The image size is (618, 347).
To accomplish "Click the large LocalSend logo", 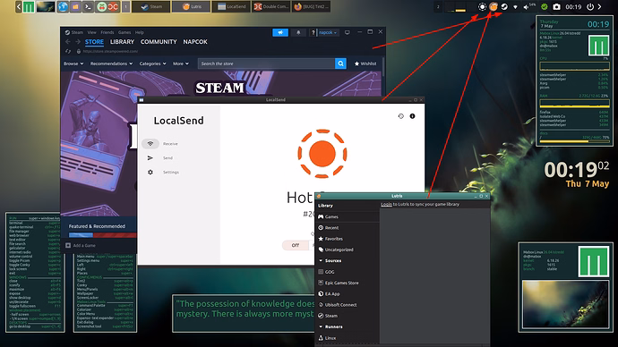I will [322, 154].
